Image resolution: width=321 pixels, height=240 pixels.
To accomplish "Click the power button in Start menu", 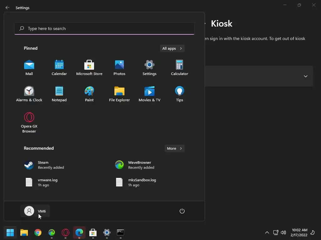I will click(x=182, y=211).
